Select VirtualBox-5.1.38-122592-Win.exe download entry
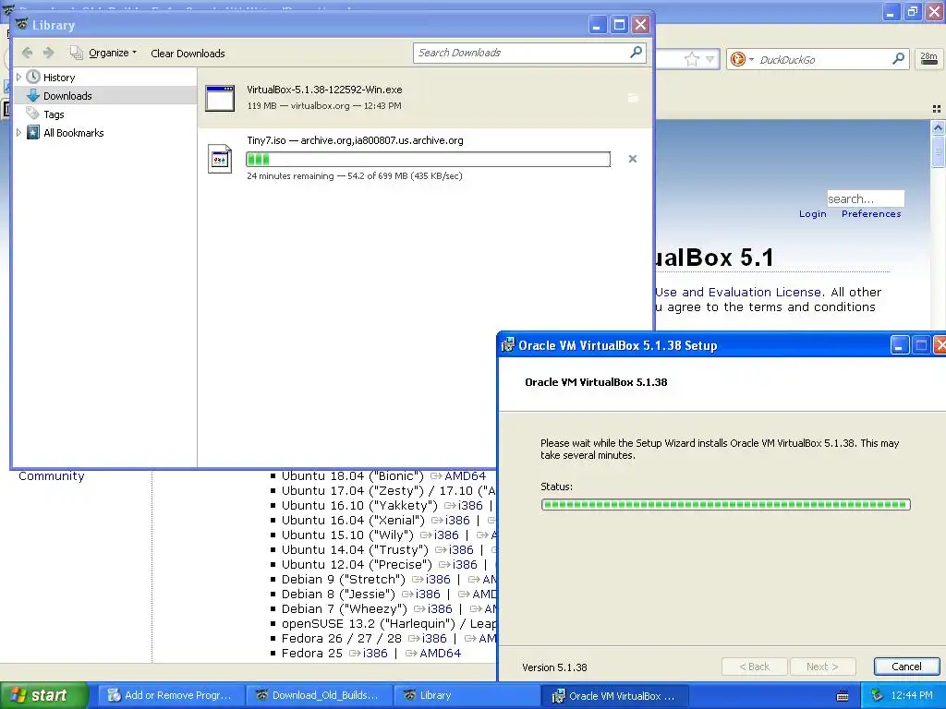 coord(425,98)
